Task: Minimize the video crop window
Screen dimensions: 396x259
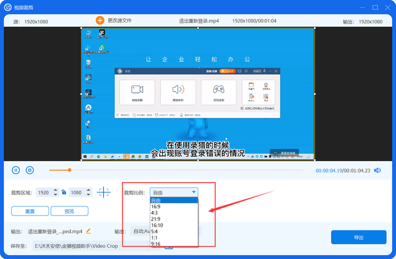Action: (363, 7)
